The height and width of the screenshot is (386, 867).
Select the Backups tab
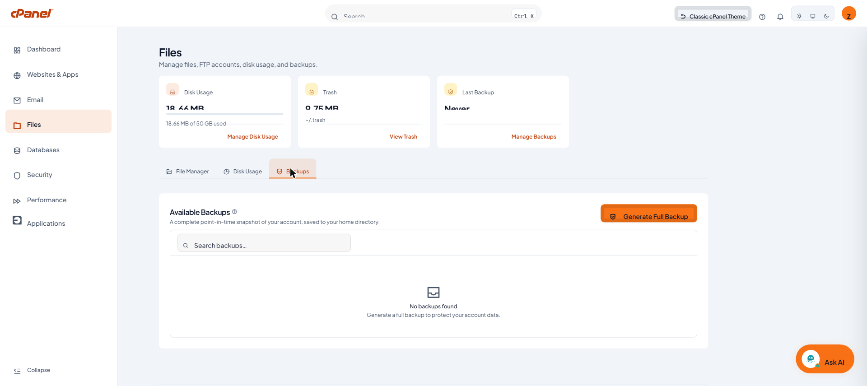coord(293,169)
